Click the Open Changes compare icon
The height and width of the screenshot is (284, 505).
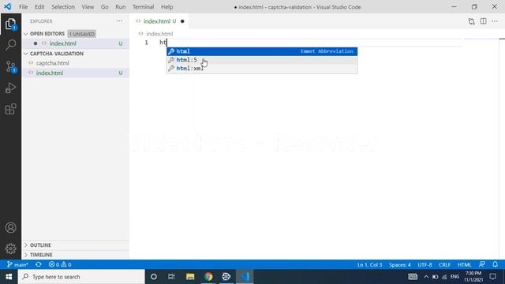[x=472, y=21]
